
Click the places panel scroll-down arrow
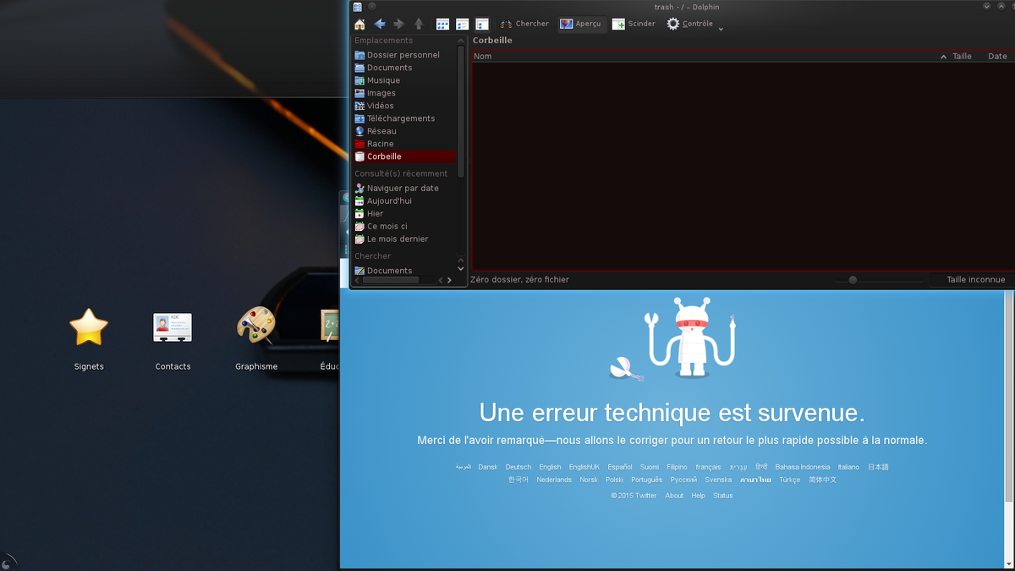point(461,268)
